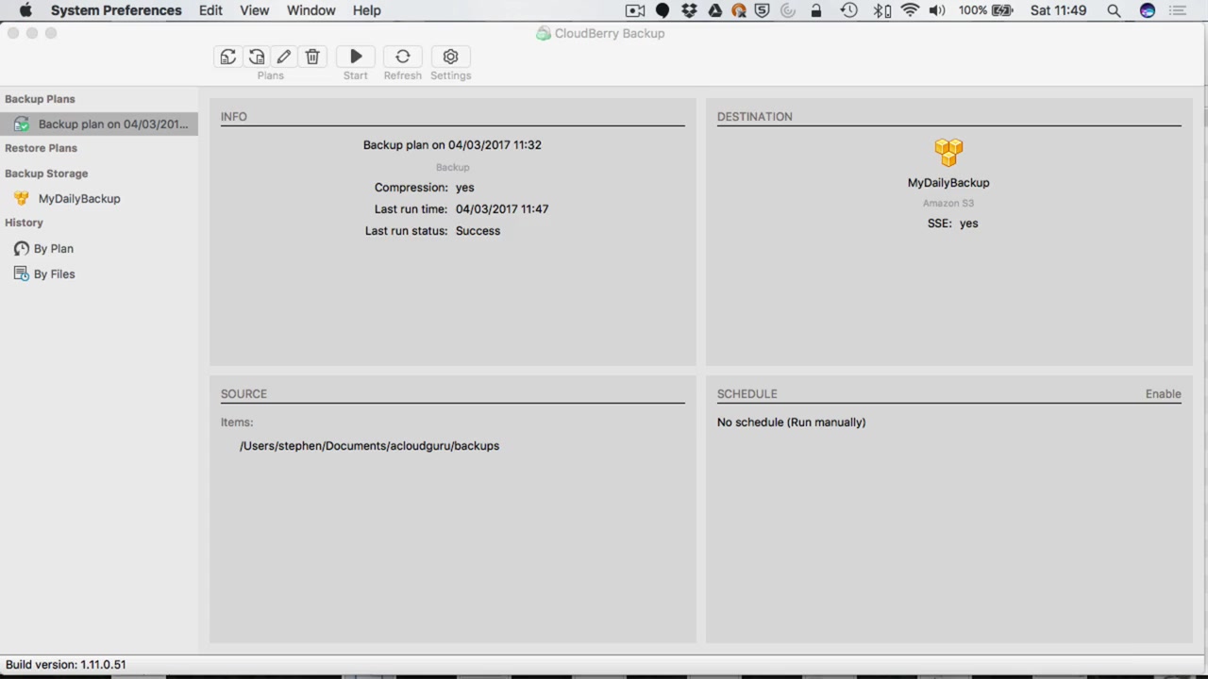
Task: Open History By Files icon
Action: pyautogui.click(x=22, y=273)
